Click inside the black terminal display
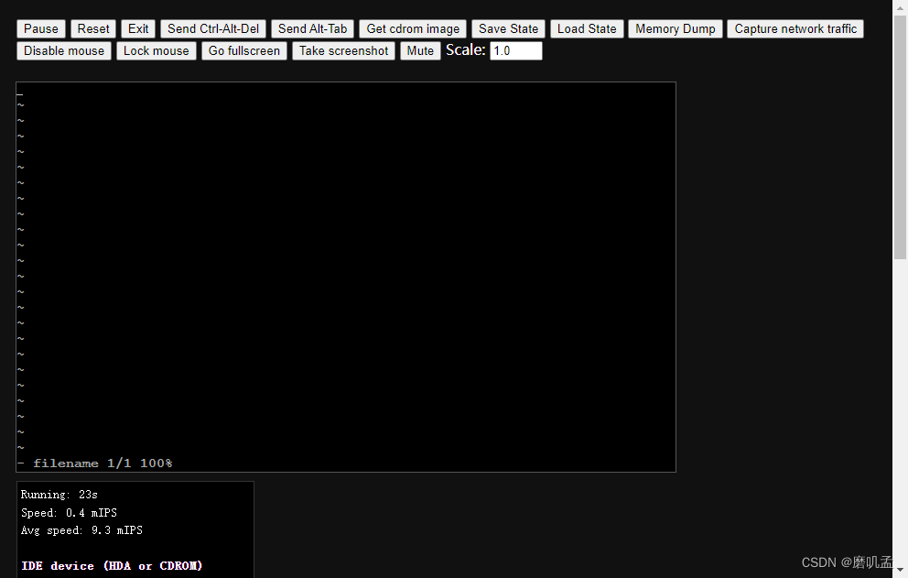 click(346, 275)
